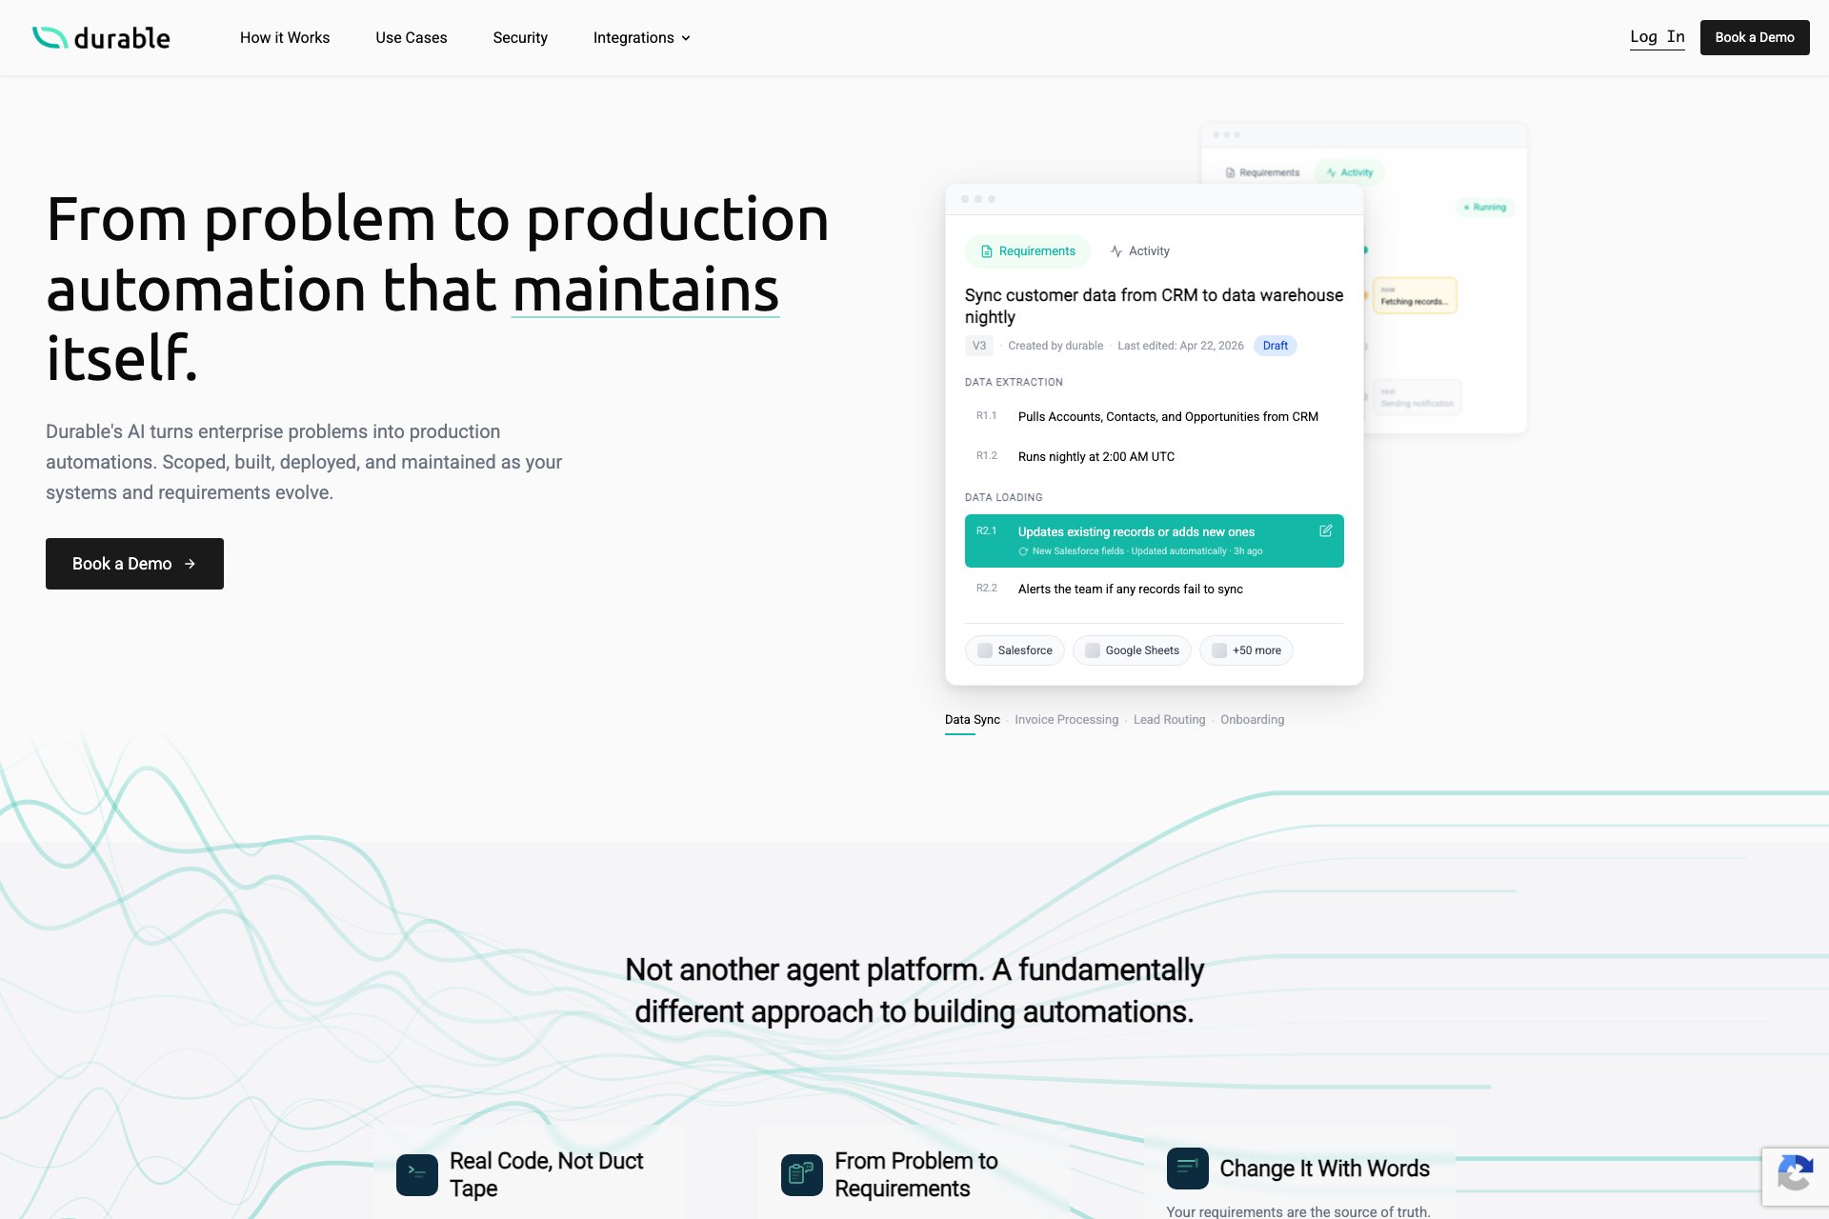Image resolution: width=1829 pixels, height=1219 pixels.
Task: Click the Durable logo icon
Action: coord(50,37)
